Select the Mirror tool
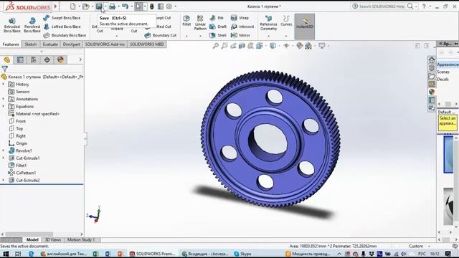 pyautogui.click(x=240, y=35)
